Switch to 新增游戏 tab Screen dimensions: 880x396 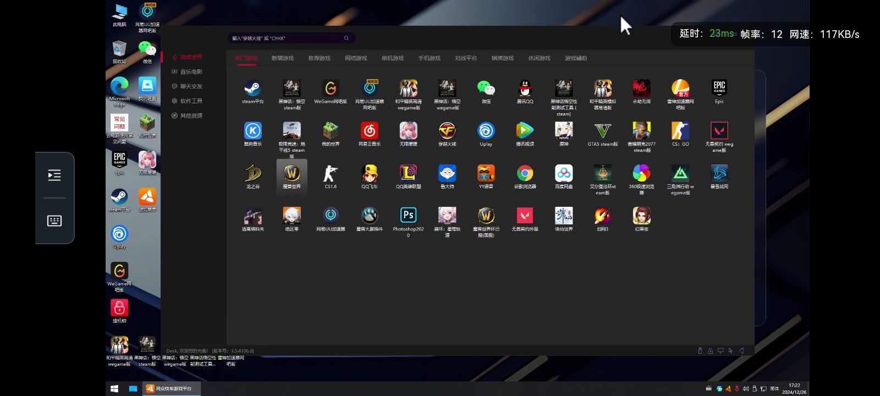pyautogui.click(x=283, y=58)
